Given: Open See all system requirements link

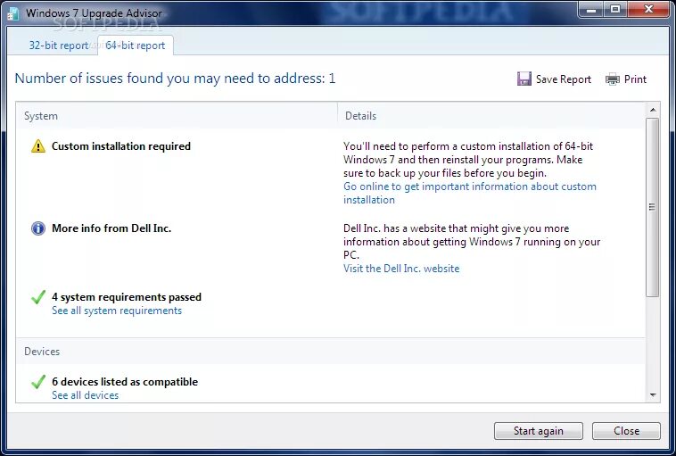Looking at the screenshot, I should (117, 311).
